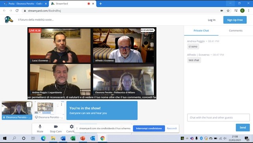Click the Send chat button
This screenshot has height=143, width=253.
coord(243,127)
